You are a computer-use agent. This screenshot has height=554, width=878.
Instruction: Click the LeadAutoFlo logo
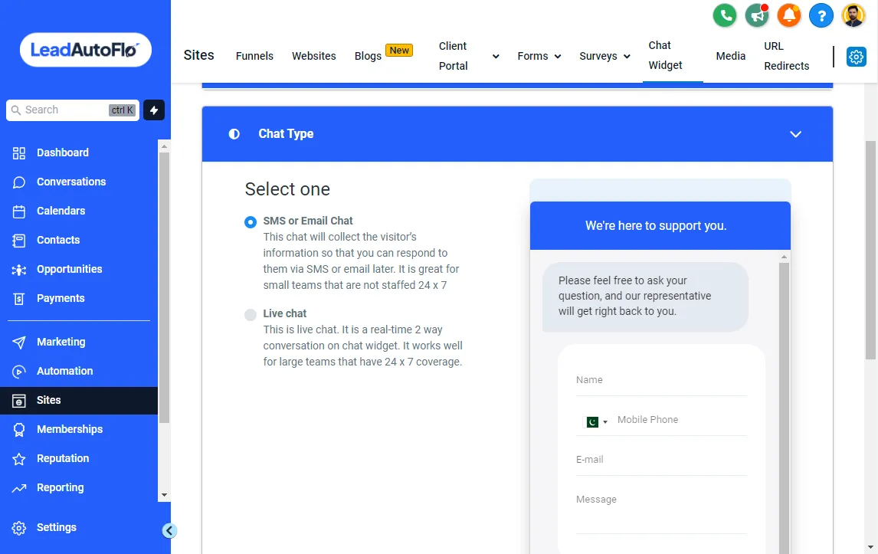[x=86, y=50]
